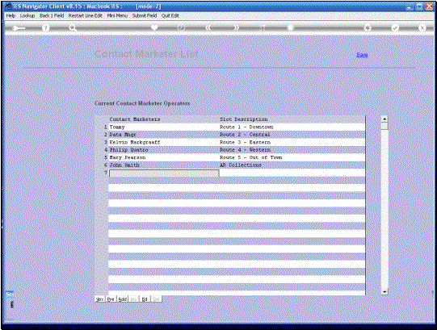
Task: Choose Submit Field from the menu bar
Action: [x=145, y=16]
